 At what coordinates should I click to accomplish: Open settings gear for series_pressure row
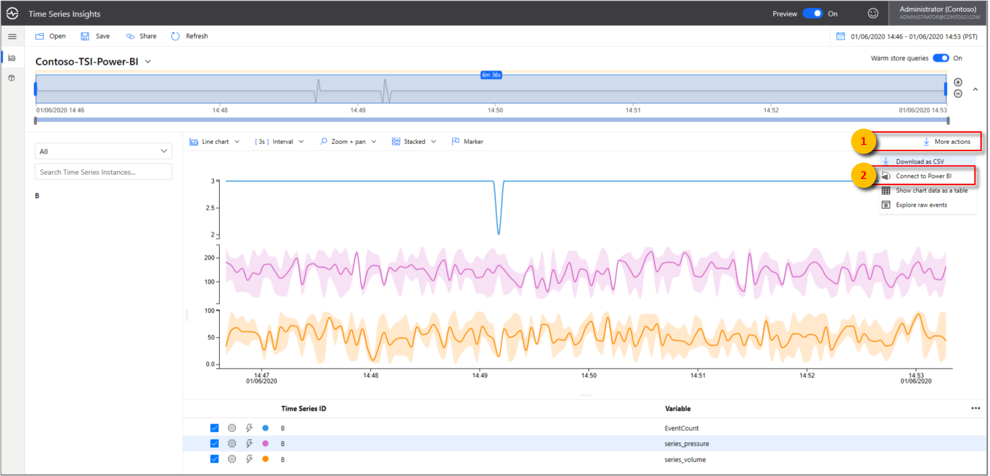click(x=232, y=444)
